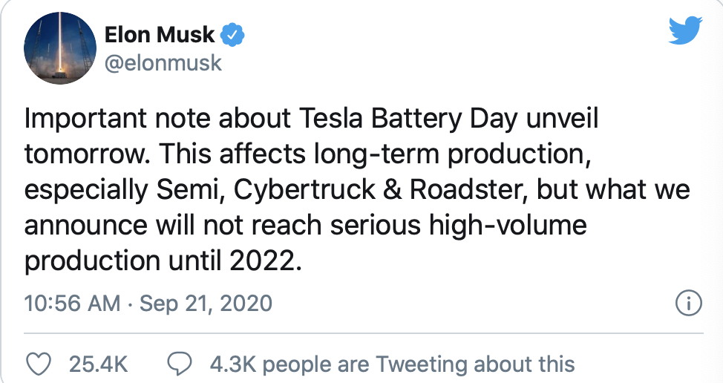The image size is (723, 383).
Task: Click the blue verified badge
Action: coord(233,35)
